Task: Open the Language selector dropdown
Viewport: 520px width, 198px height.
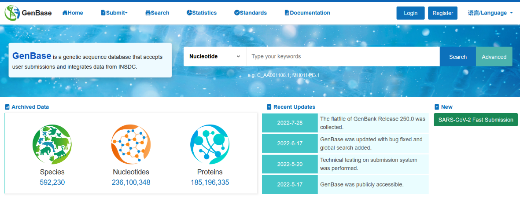Action: [490, 13]
